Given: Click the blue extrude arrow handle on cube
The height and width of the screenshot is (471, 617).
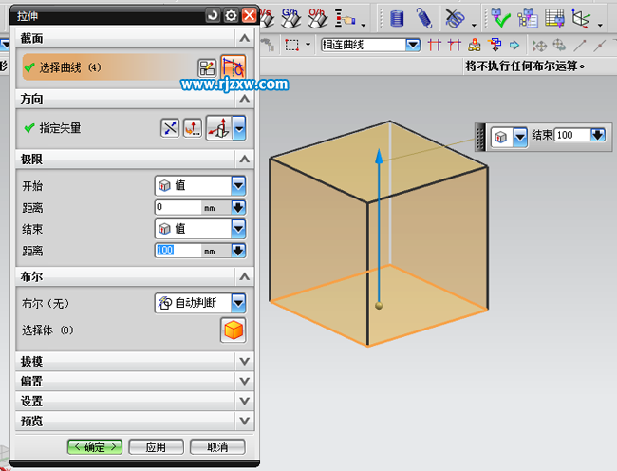Looking at the screenshot, I should click(x=379, y=157).
